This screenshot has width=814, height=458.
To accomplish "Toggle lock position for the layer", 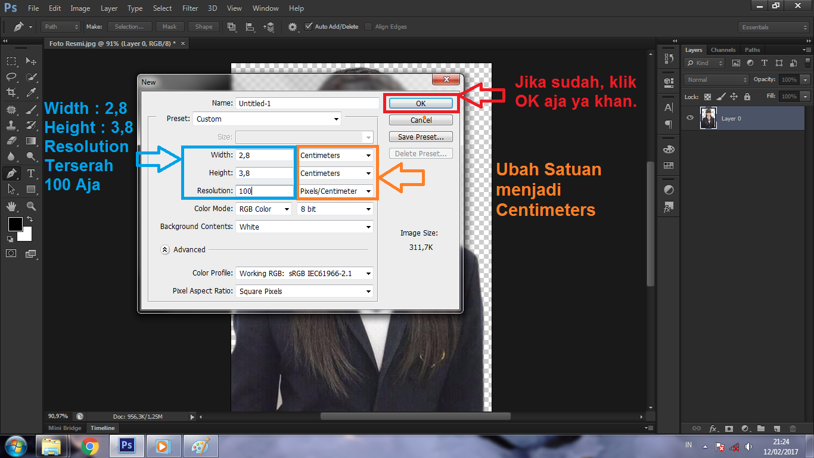I will 734,96.
